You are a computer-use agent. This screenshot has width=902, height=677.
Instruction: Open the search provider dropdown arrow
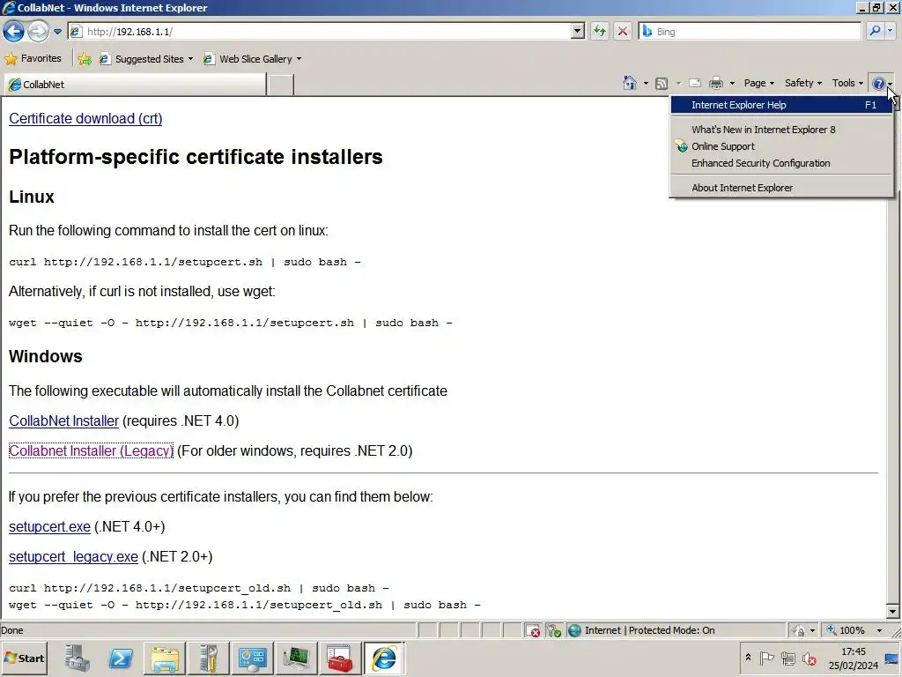coord(891,31)
